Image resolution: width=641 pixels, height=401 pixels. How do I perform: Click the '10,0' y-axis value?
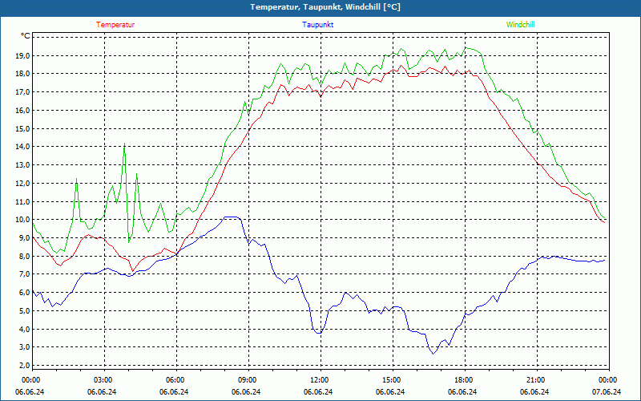tap(22, 219)
